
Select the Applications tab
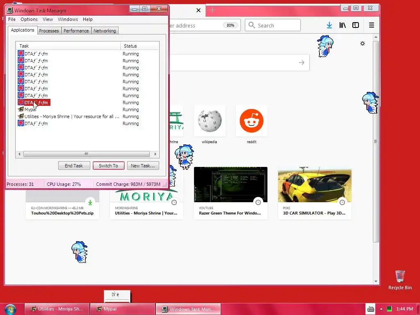[23, 30]
